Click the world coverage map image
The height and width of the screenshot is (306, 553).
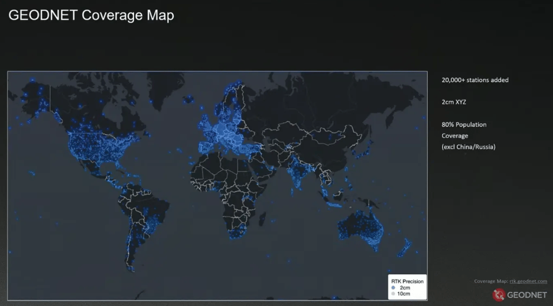217,186
